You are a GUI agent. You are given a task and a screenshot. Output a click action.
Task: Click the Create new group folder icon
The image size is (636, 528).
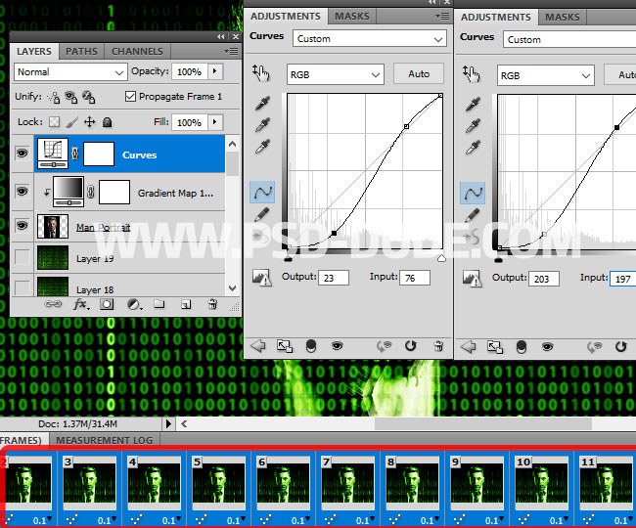click(159, 305)
